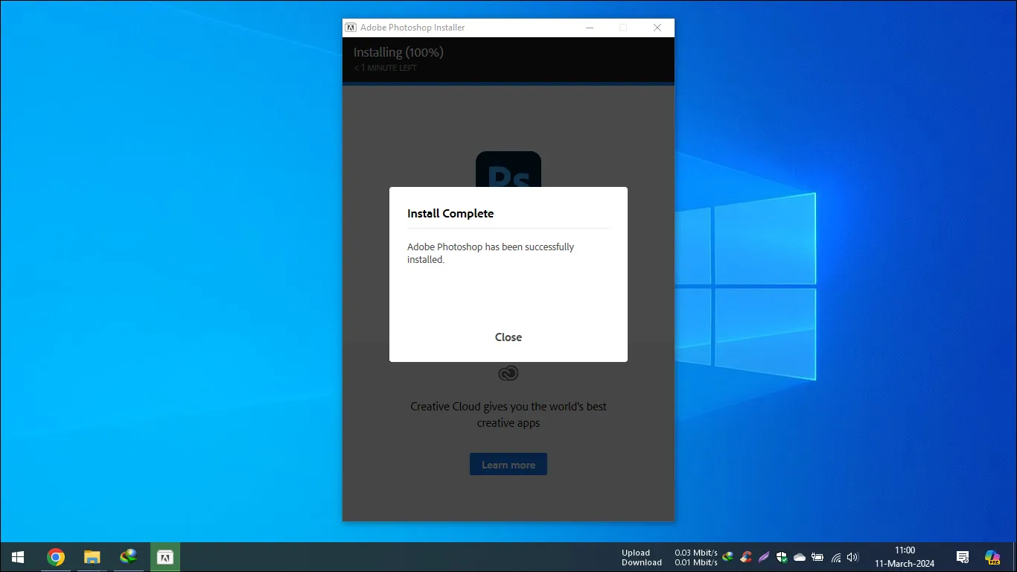
Task: Open the Windows Start menu
Action: pos(18,557)
